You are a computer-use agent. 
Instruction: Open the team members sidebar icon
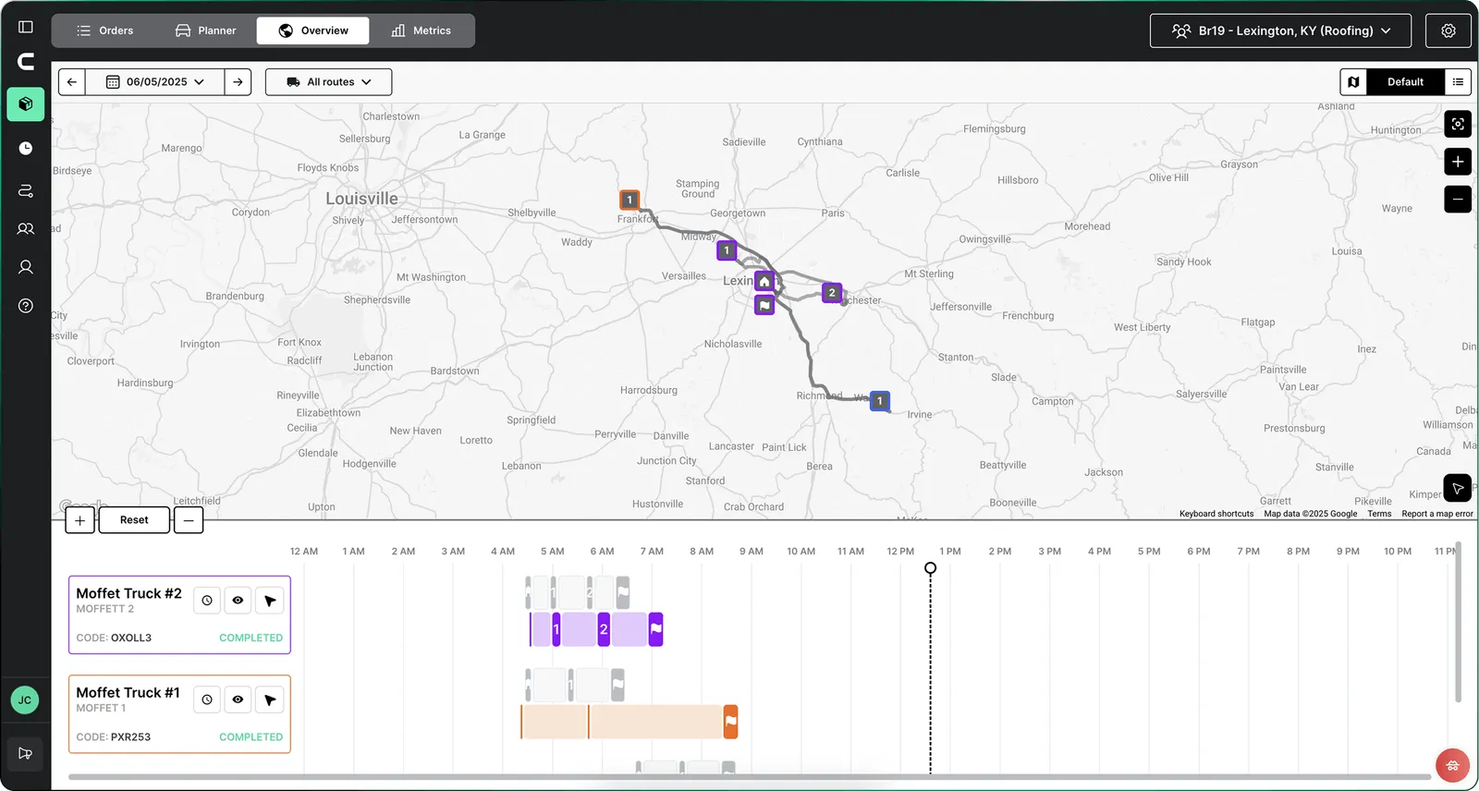[26, 228]
